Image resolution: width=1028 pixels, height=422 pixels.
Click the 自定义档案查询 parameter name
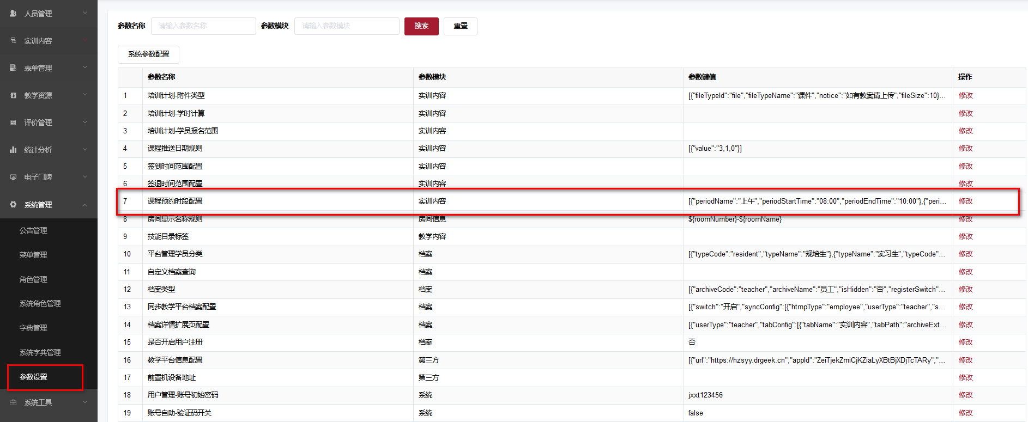tap(171, 272)
